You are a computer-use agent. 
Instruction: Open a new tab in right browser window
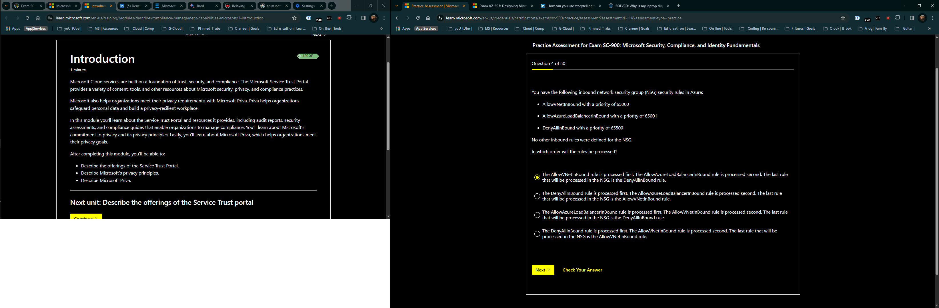(x=678, y=6)
